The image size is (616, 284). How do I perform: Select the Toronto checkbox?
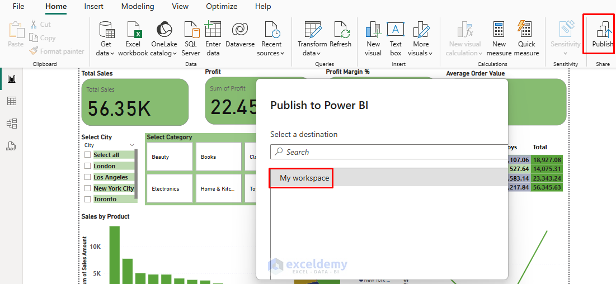click(x=88, y=199)
